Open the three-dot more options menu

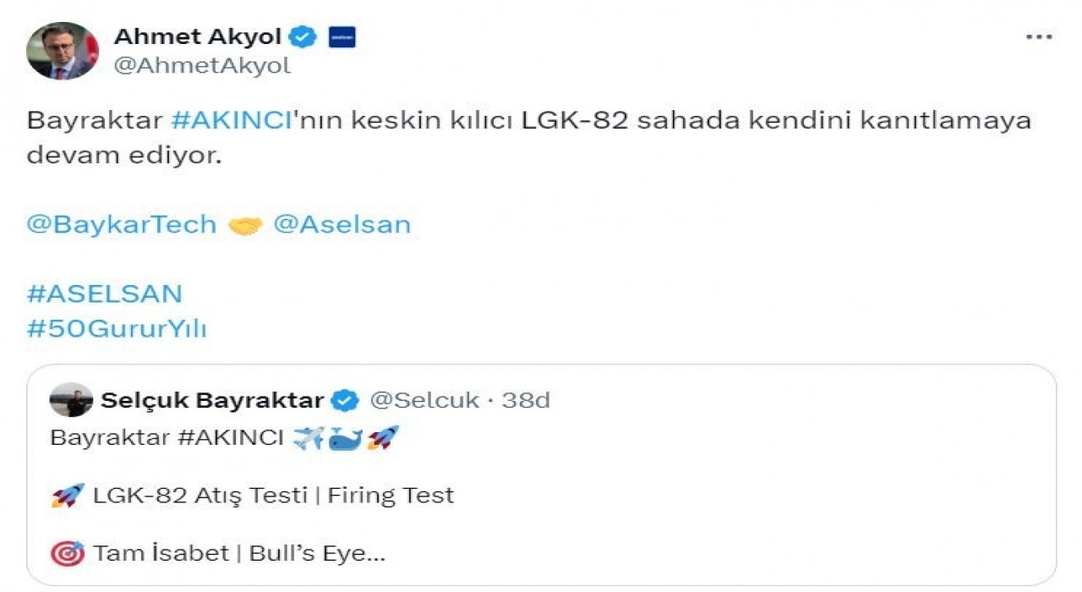click(x=1037, y=36)
